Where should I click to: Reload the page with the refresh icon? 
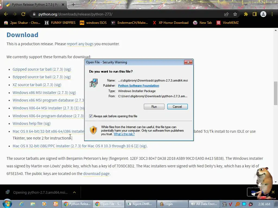(23, 14)
